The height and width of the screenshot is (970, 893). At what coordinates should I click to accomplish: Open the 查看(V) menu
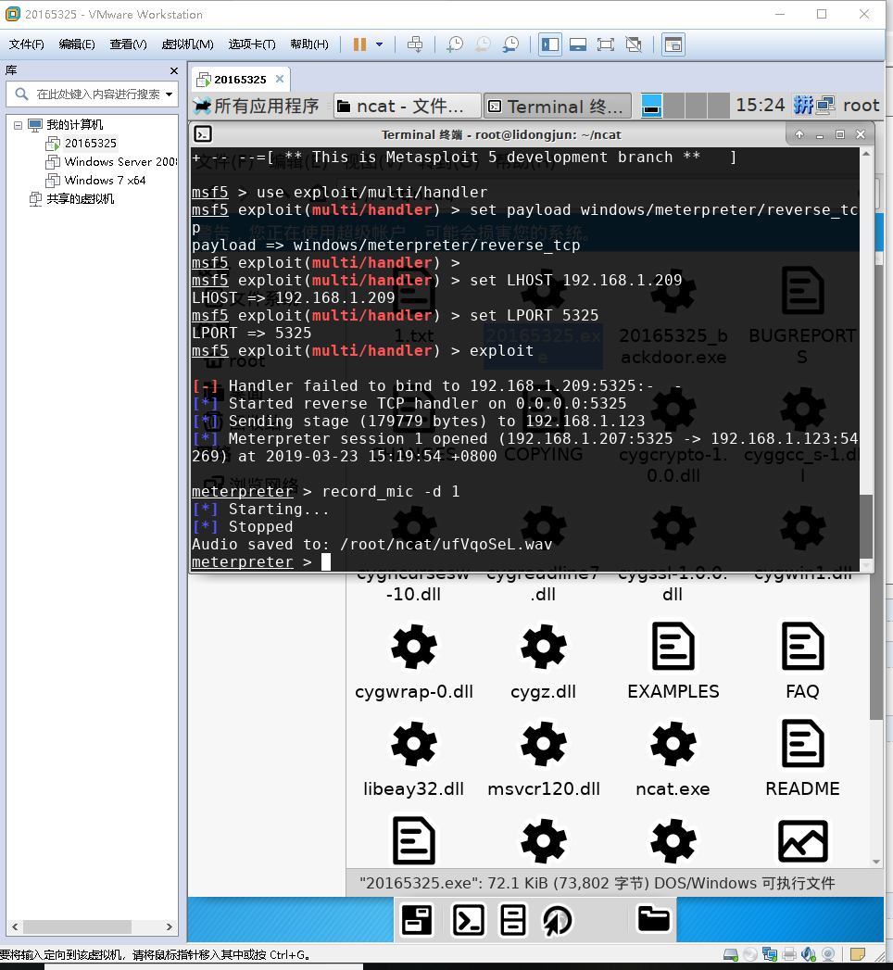pyautogui.click(x=128, y=44)
